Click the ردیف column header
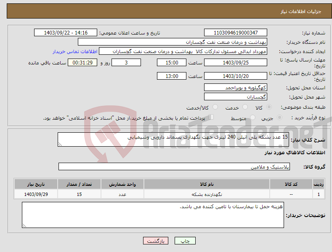 (319, 184)
